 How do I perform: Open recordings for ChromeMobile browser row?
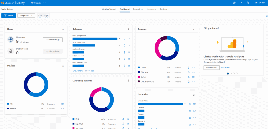[x=193, y=81]
